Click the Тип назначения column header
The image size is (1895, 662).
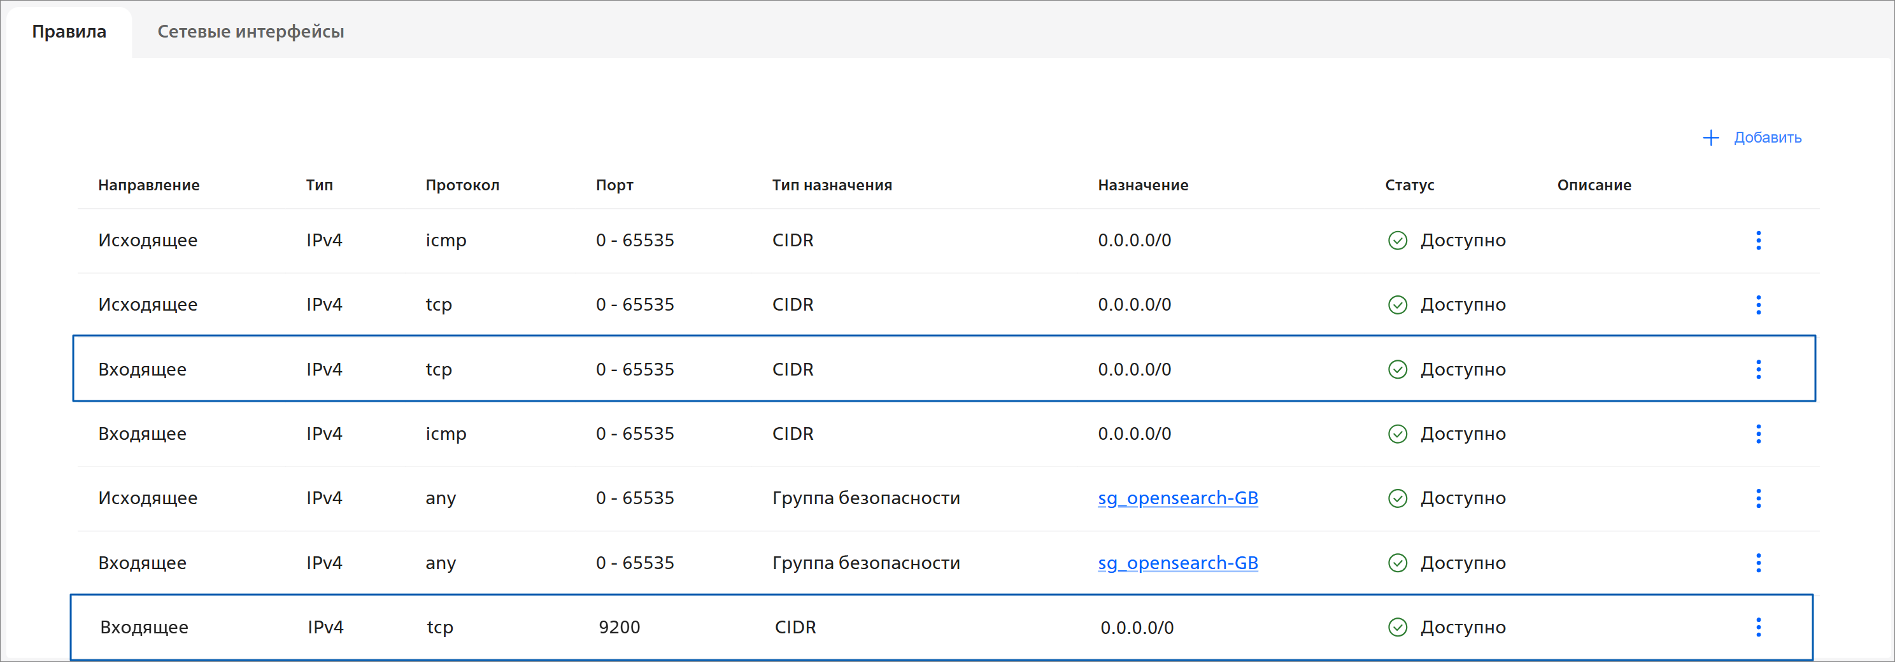(x=831, y=185)
